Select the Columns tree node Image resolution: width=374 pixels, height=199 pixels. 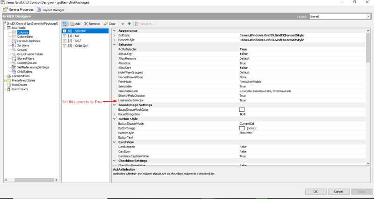[22, 32]
